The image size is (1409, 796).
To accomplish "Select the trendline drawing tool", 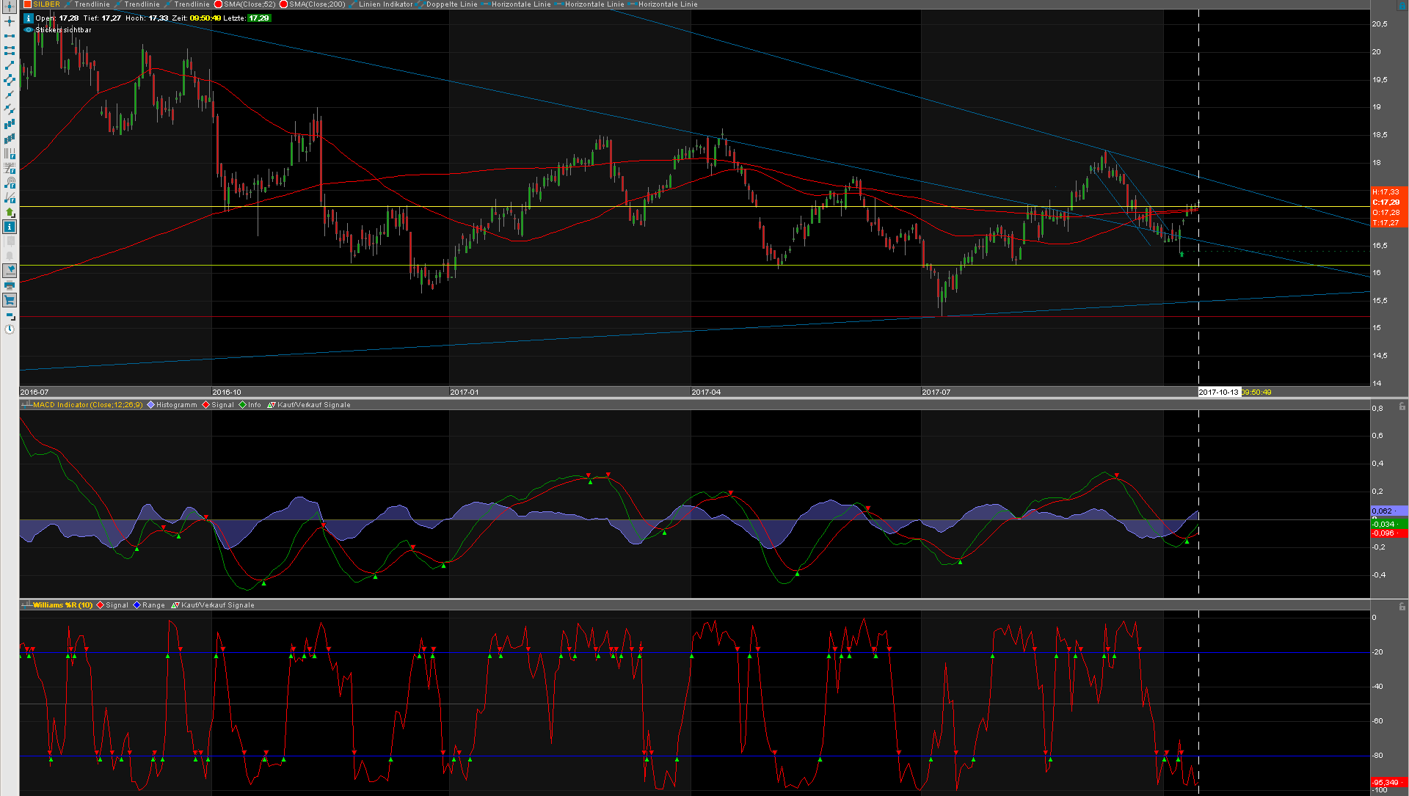I will pyautogui.click(x=10, y=65).
